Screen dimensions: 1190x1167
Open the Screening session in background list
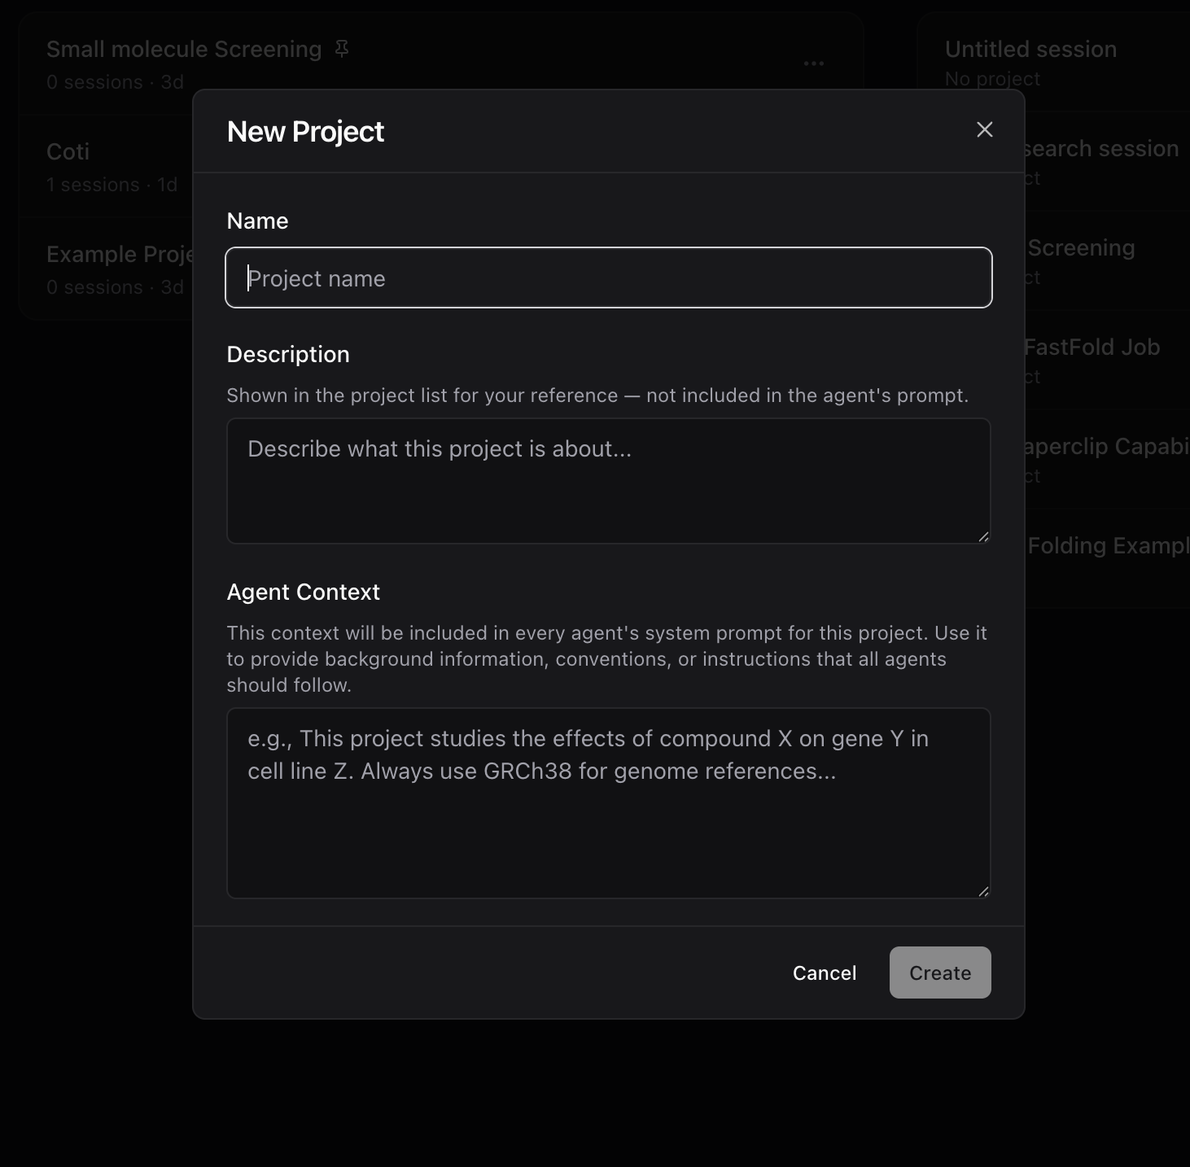1107,261
